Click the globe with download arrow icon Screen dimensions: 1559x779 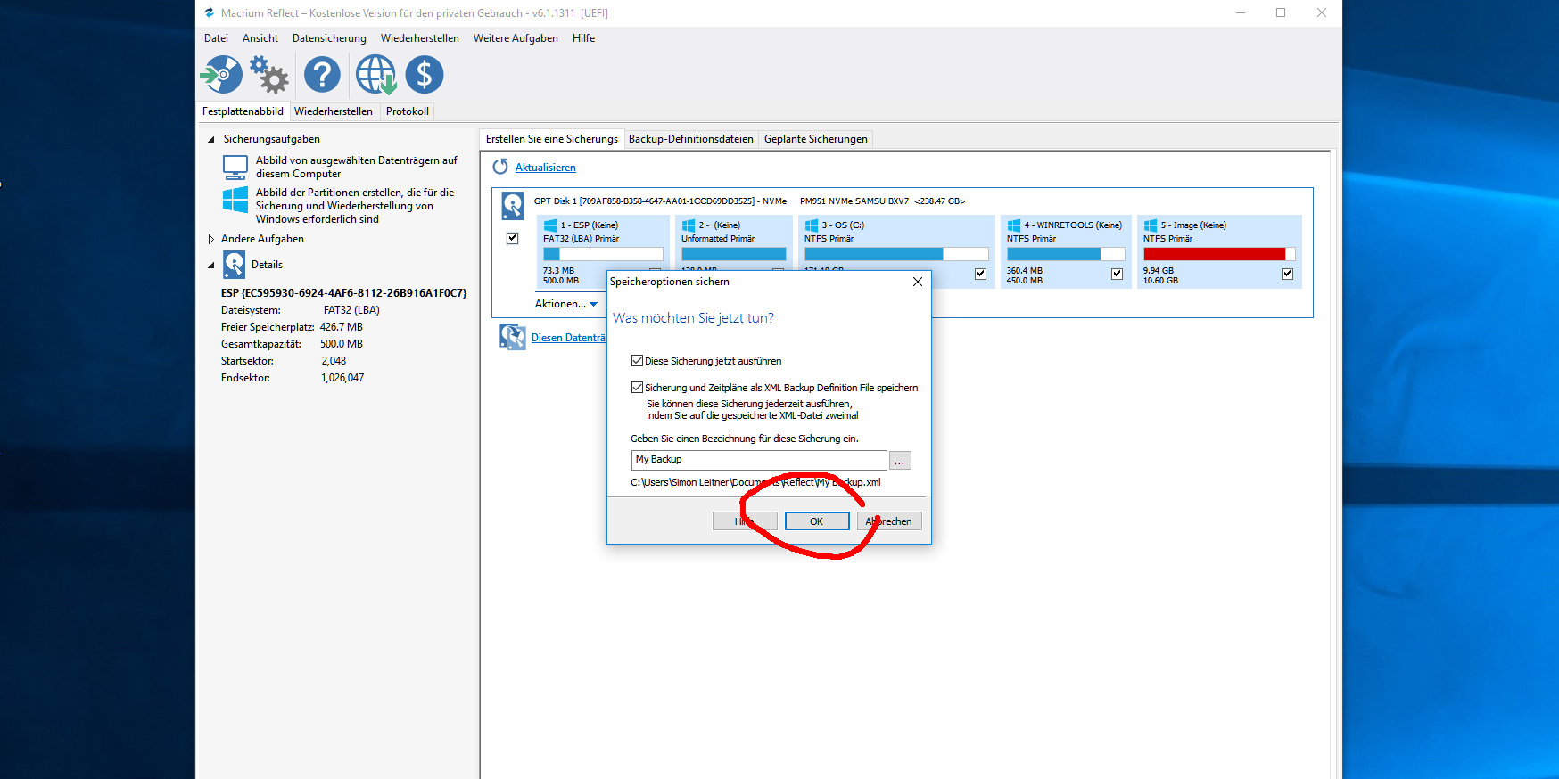point(375,75)
